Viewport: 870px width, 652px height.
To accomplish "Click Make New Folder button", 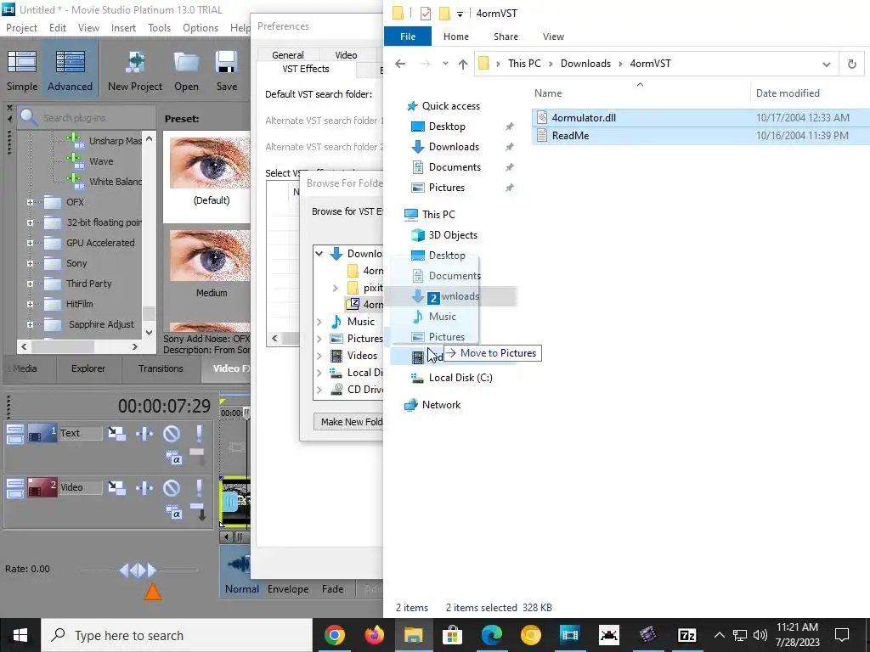I will (348, 422).
